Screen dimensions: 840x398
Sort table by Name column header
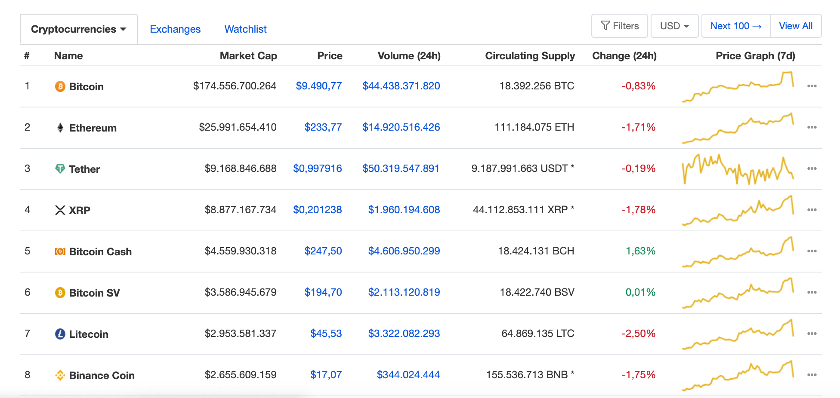point(68,56)
